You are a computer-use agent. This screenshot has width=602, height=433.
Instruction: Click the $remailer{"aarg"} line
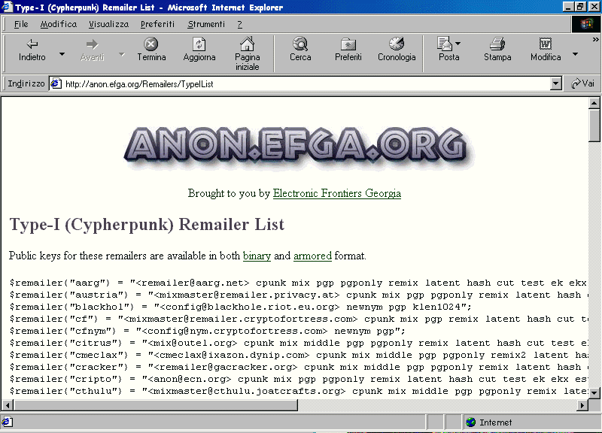coord(298,283)
